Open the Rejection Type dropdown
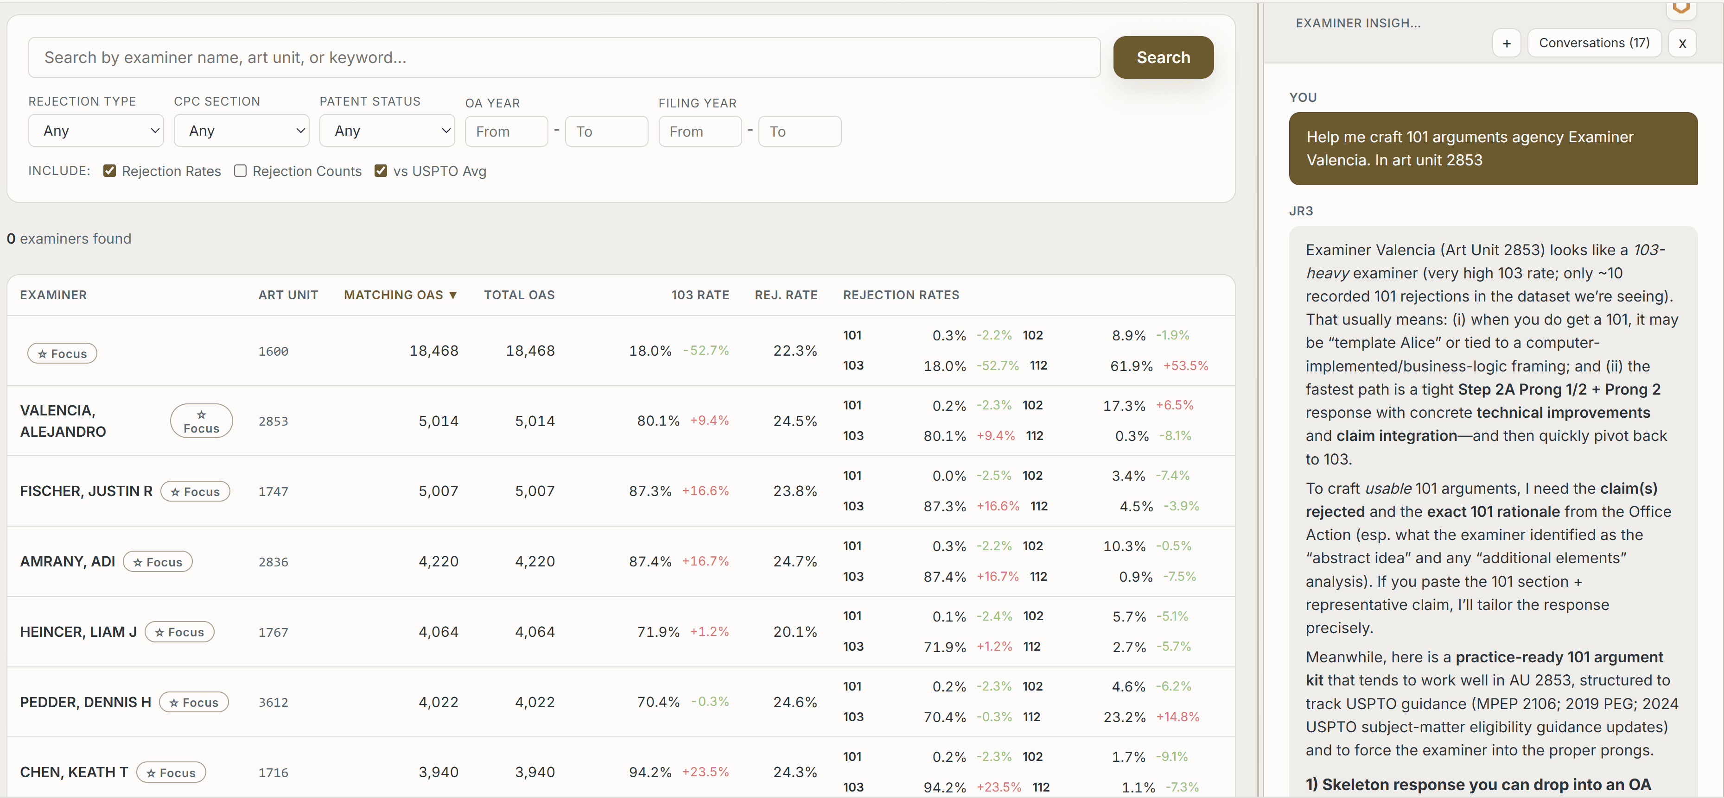 coord(95,131)
